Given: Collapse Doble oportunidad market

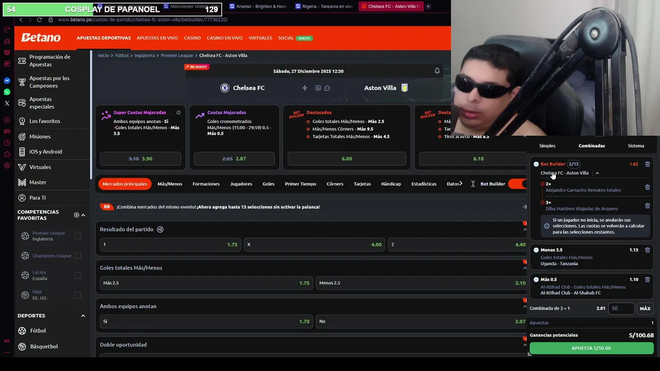Looking at the screenshot, I should point(525,345).
